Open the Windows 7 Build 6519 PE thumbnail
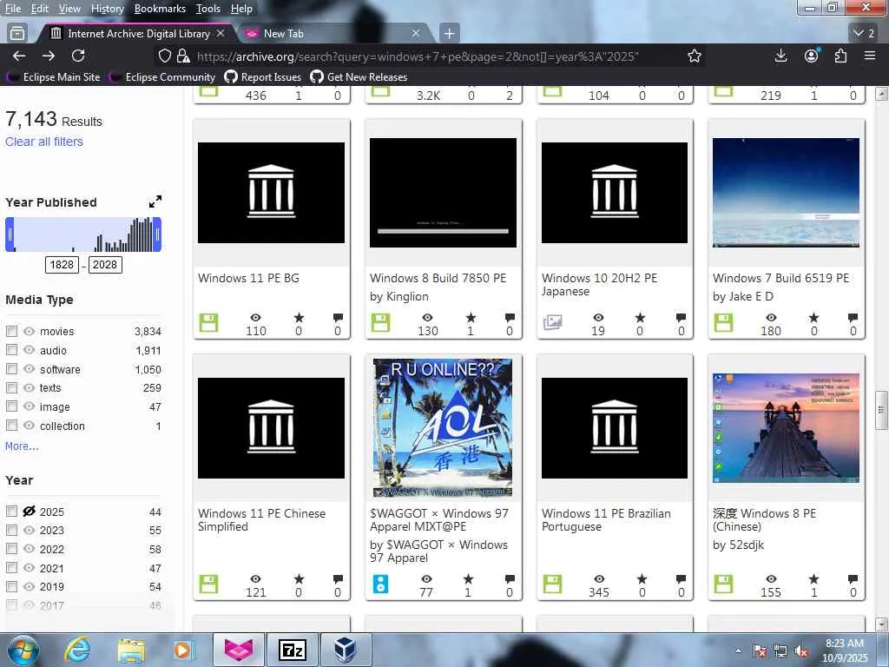 pyautogui.click(x=786, y=193)
